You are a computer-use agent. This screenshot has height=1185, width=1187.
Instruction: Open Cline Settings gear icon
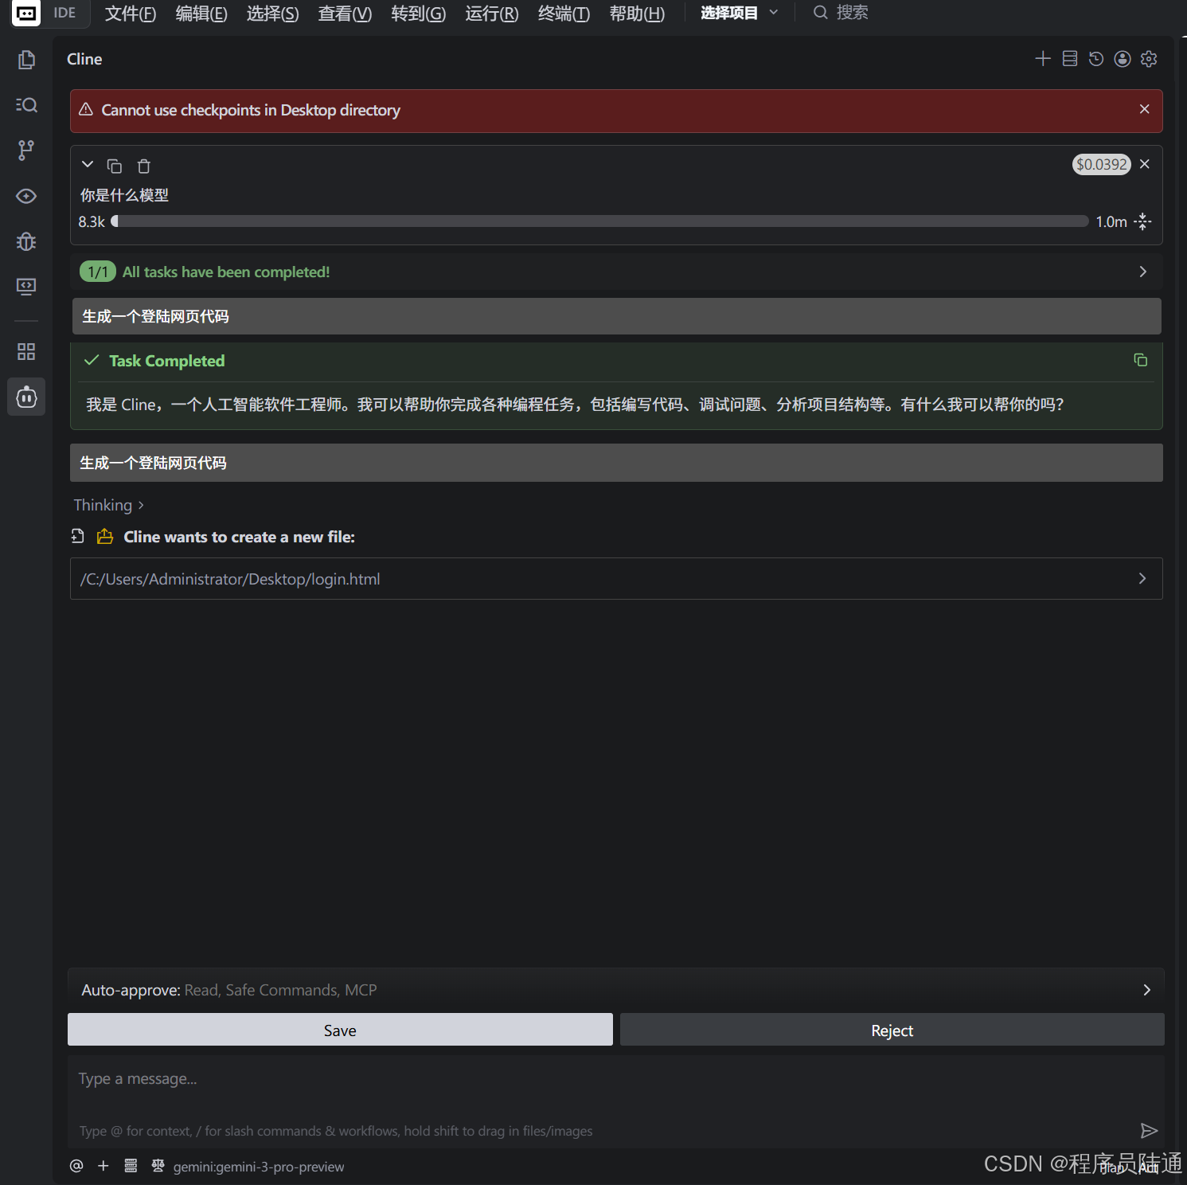pyautogui.click(x=1149, y=58)
